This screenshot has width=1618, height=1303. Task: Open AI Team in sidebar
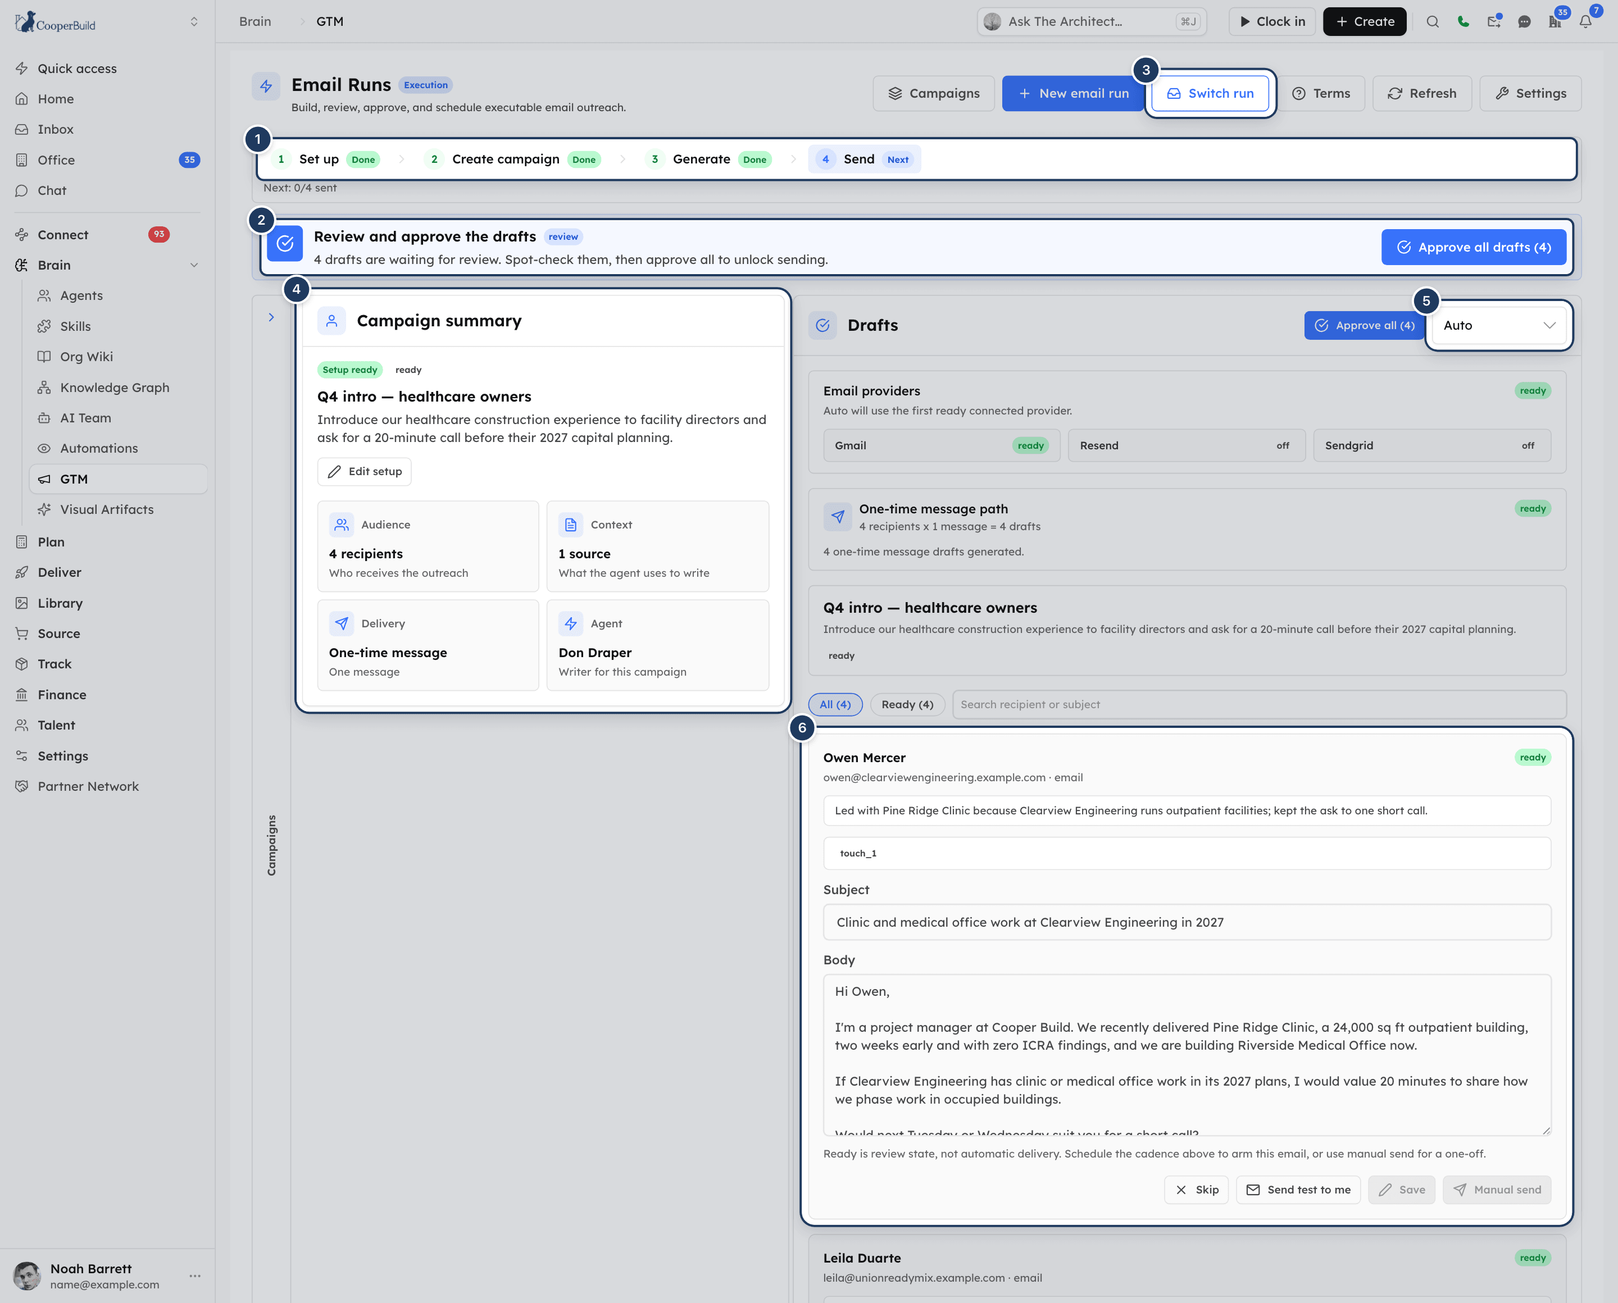tap(85, 417)
